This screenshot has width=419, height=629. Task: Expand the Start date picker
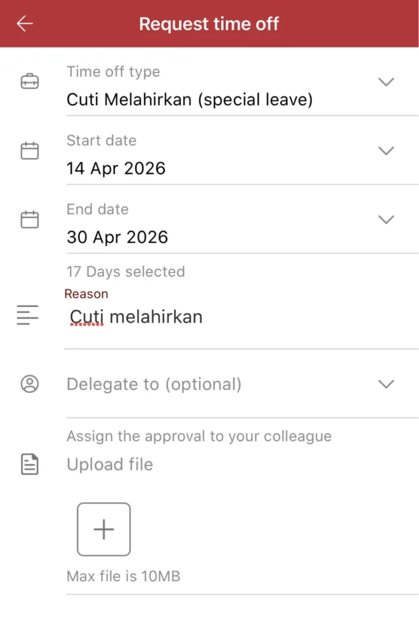tap(386, 150)
